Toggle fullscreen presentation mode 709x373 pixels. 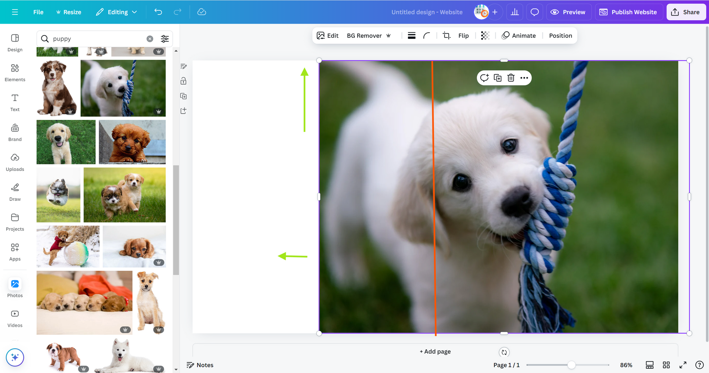[x=683, y=365]
